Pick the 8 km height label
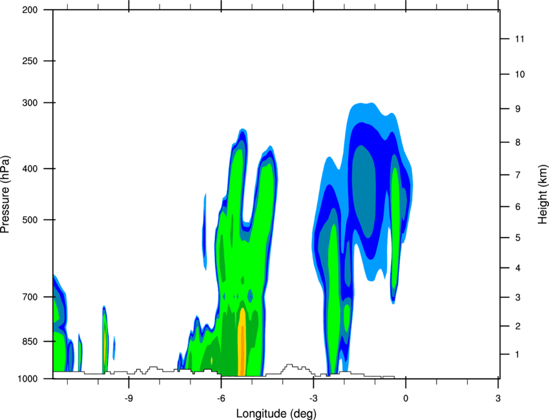The height and width of the screenshot is (420, 549). (518, 142)
